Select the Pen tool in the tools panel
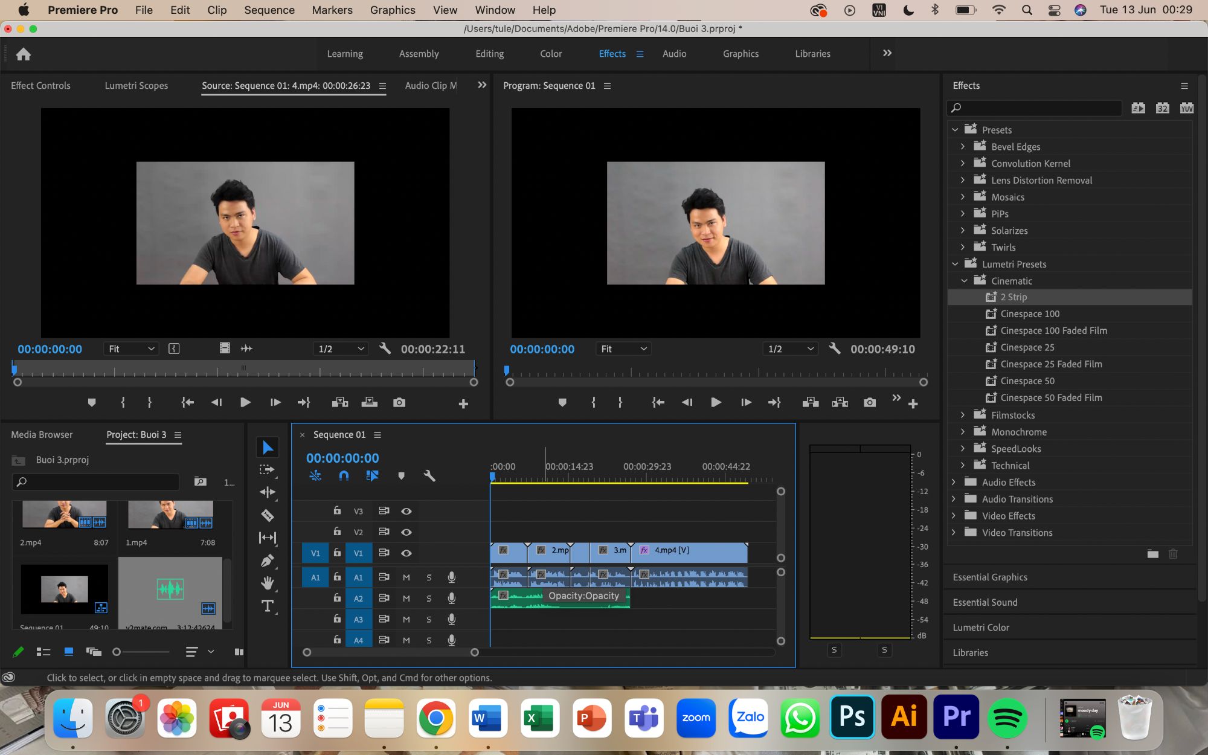Viewport: 1208px width, 755px height. [x=267, y=561]
